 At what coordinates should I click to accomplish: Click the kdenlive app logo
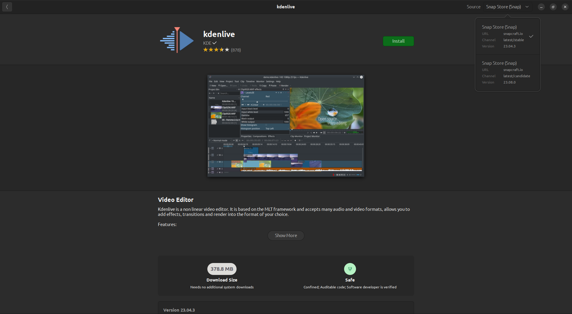pos(177,40)
